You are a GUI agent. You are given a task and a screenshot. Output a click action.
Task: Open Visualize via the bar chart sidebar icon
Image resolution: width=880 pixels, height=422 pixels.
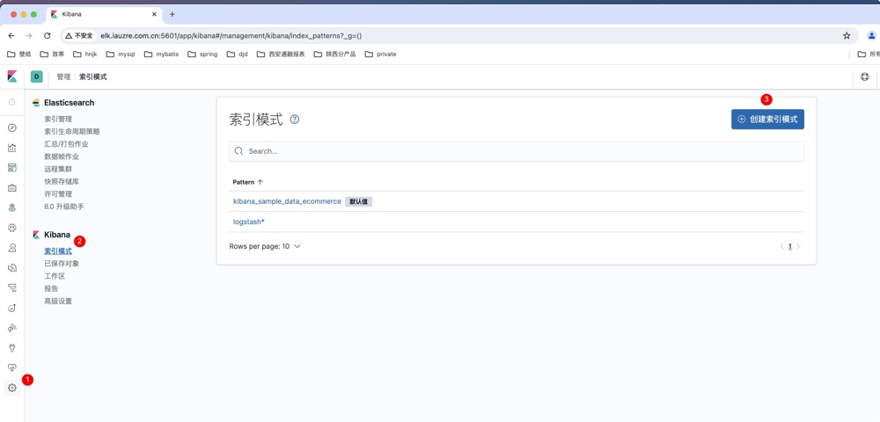(x=12, y=148)
